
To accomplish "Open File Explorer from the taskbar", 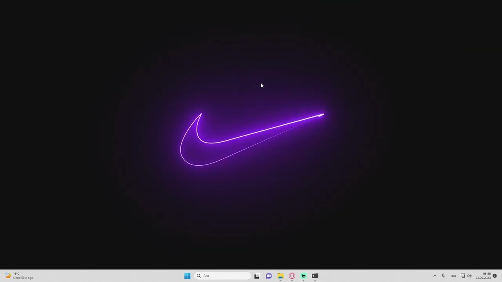I will [x=280, y=276].
